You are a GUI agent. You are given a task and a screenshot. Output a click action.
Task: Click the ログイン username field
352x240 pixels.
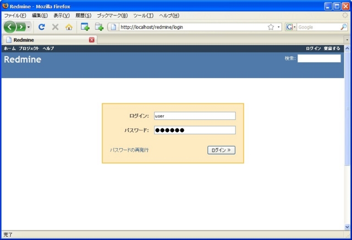point(195,116)
